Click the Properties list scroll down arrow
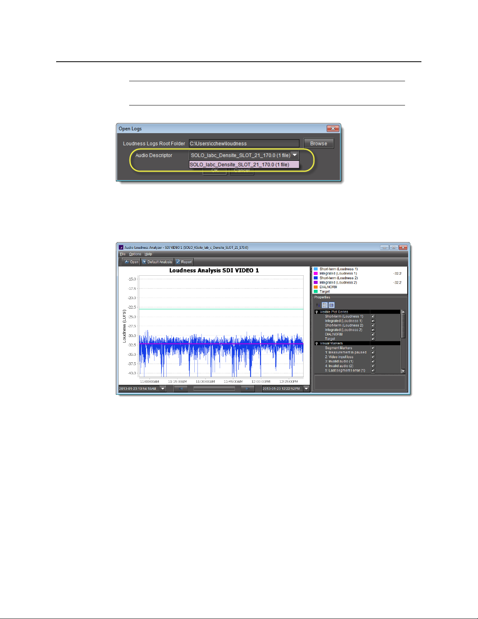Screen dimensions: 478x619 (403, 371)
